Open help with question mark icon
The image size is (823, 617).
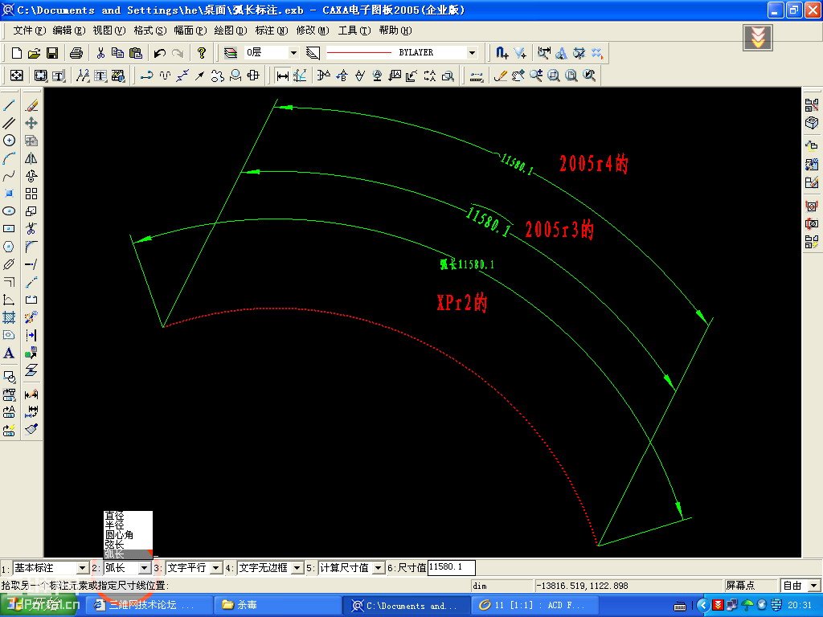[x=202, y=52]
